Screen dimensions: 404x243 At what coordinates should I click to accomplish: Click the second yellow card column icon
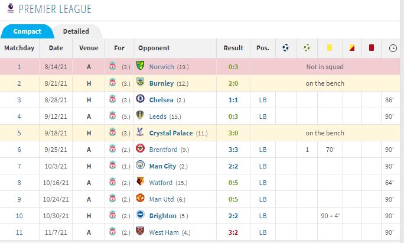[350, 48]
